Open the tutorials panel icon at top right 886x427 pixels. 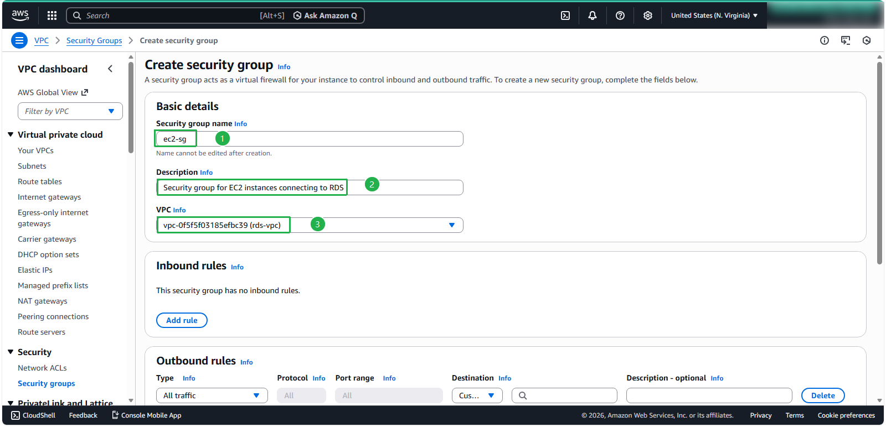point(846,40)
